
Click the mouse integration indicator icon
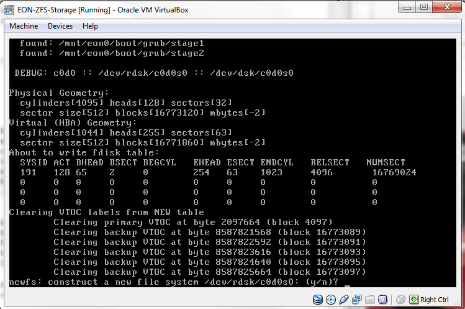400,300
